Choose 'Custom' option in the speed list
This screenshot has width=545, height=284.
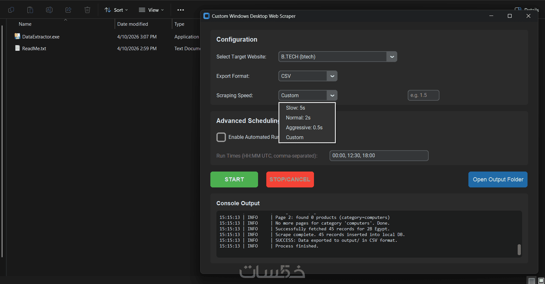click(307, 138)
